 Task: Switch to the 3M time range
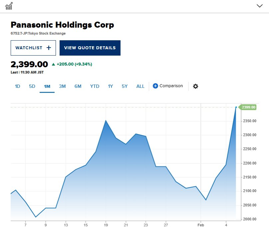[x=62, y=86]
